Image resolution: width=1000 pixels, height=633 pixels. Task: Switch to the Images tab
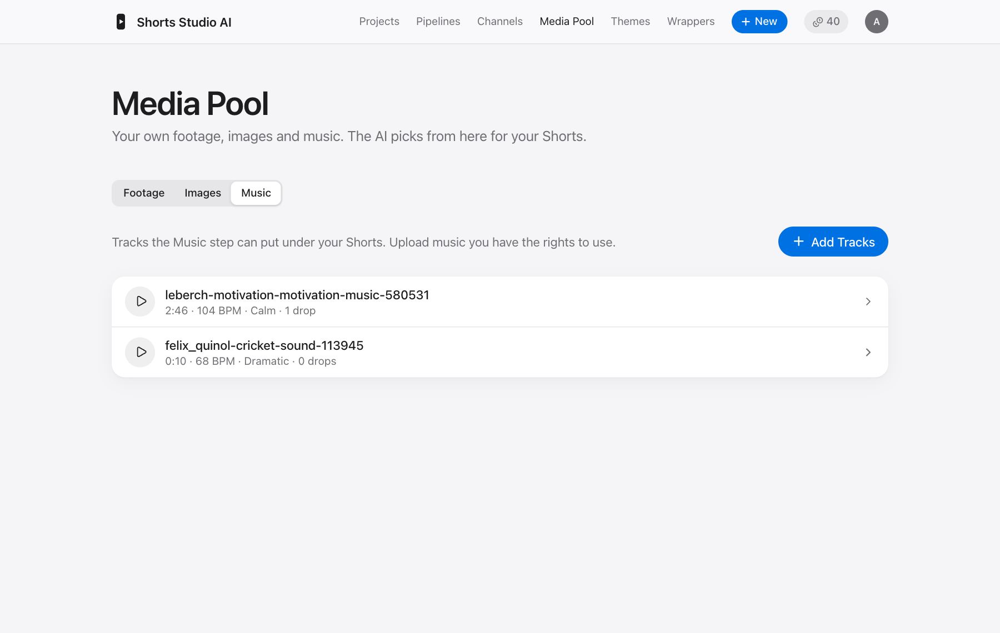pos(203,193)
